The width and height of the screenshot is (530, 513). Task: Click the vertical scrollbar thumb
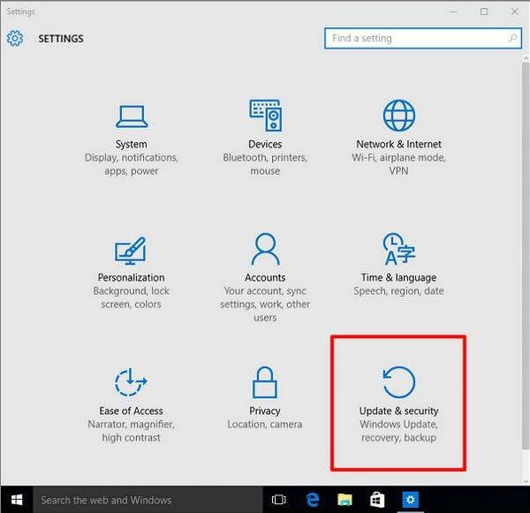[x=526, y=256]
